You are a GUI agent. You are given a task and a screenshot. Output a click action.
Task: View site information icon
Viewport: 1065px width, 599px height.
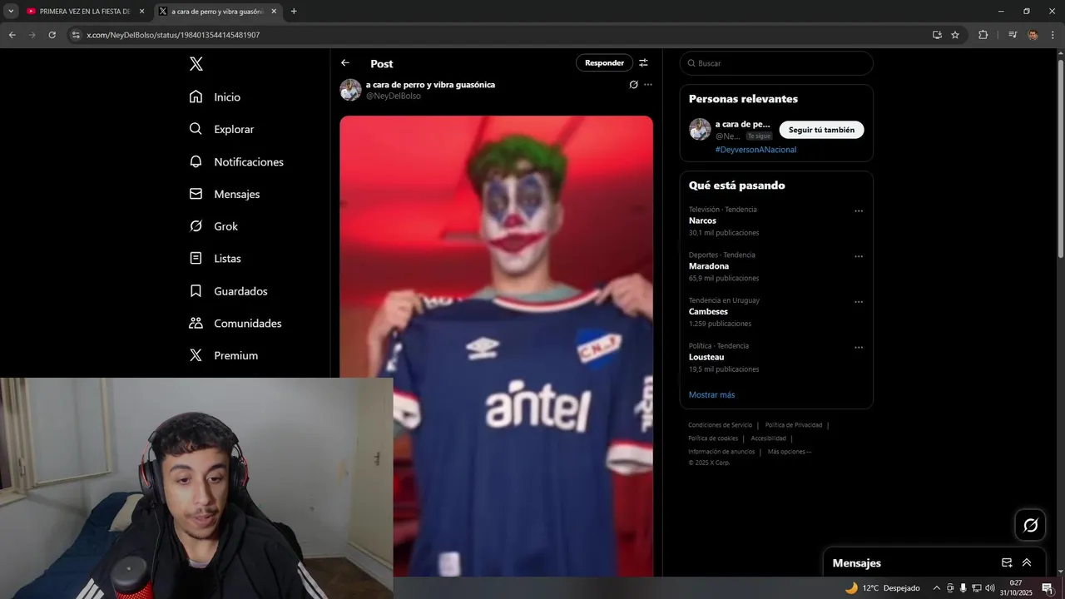[76, 35]
